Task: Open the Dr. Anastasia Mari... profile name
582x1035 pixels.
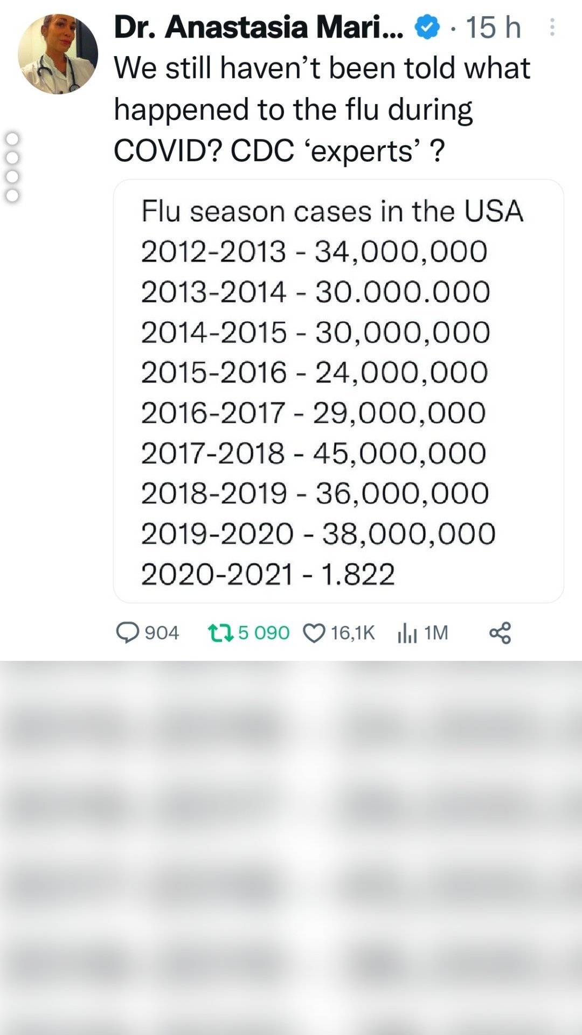Action: 259,27
